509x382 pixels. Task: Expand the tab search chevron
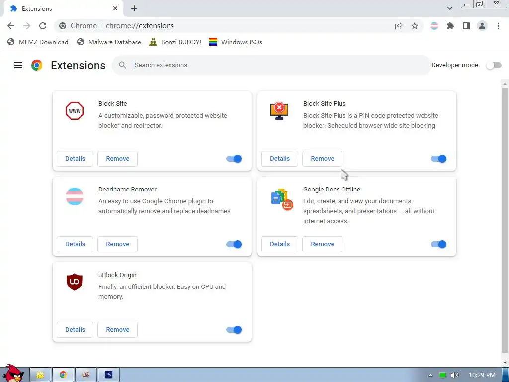coord(449,8)
